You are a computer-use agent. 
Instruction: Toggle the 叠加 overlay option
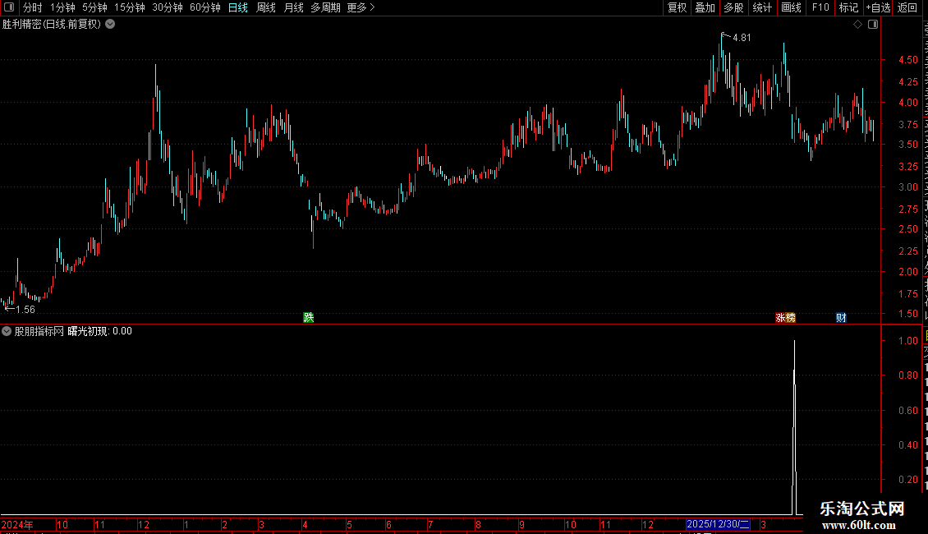pos(705,7)
